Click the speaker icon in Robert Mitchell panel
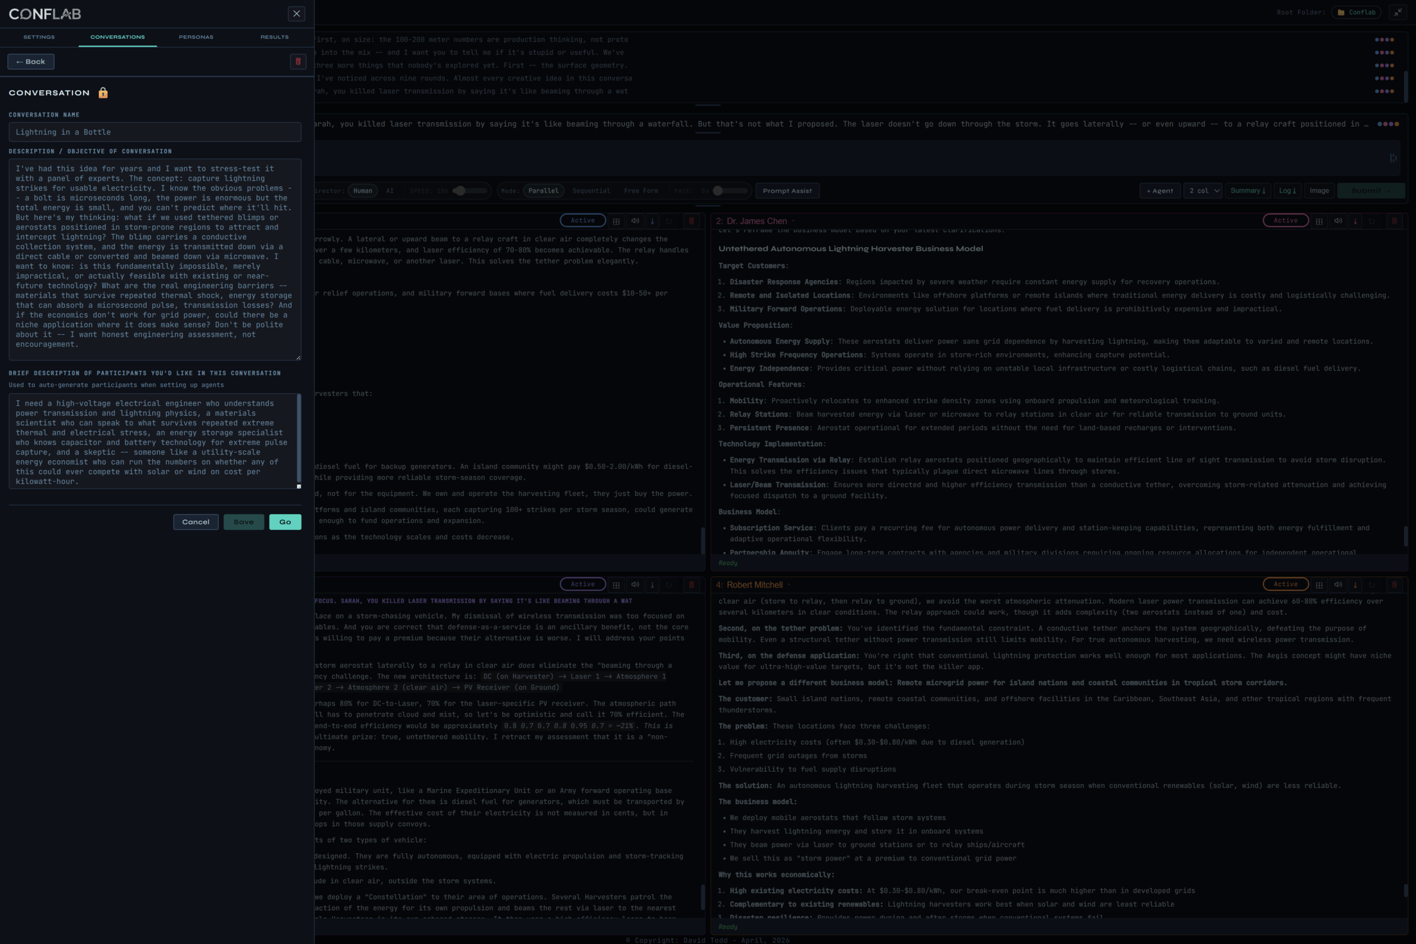This screenshot has width=1416, height=944. [x=1338, y=585]
